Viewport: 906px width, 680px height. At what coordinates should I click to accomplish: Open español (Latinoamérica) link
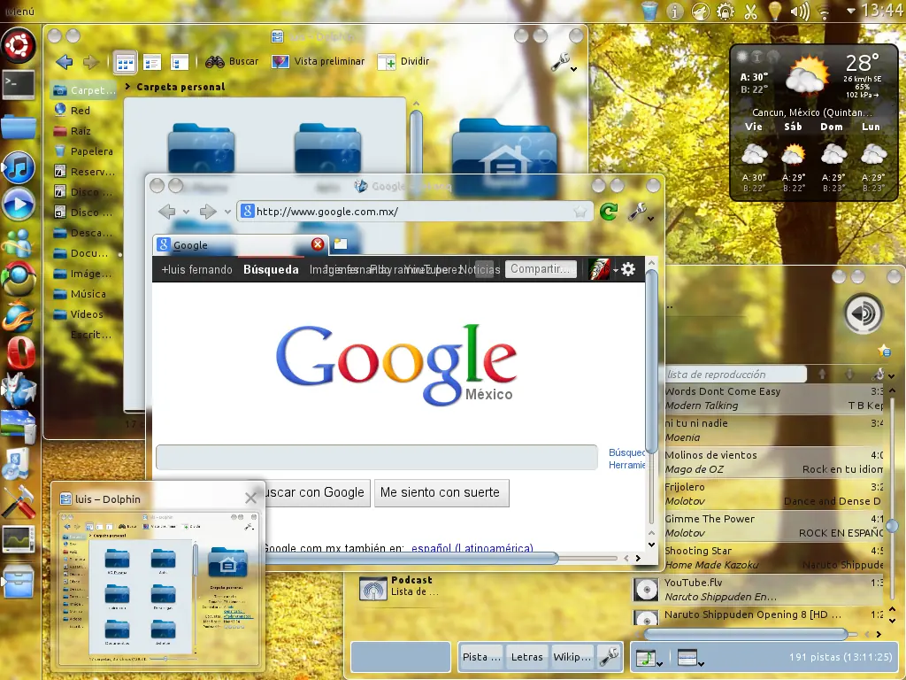tap(472, 547)
